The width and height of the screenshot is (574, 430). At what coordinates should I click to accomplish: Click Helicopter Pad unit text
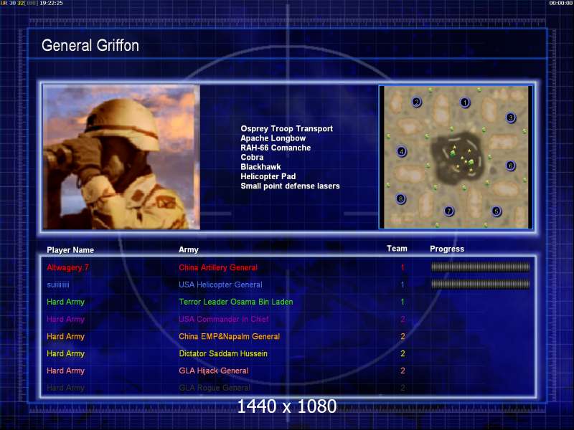click(x=268, y=176)
